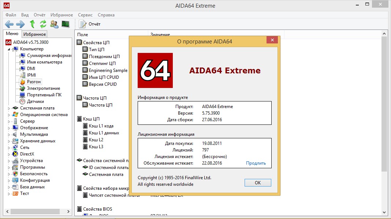Open Портативный ПК laptop icon
Image resolution: width=391 pixels, height=219 pixels.
click(x=42, y=95)
